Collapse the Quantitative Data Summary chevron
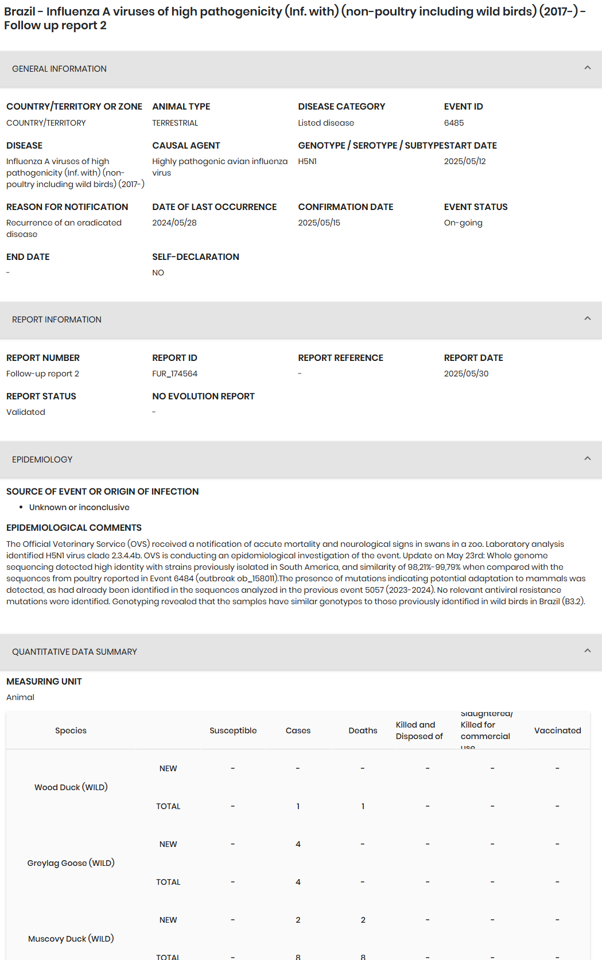602x960 pixels. 587,651
